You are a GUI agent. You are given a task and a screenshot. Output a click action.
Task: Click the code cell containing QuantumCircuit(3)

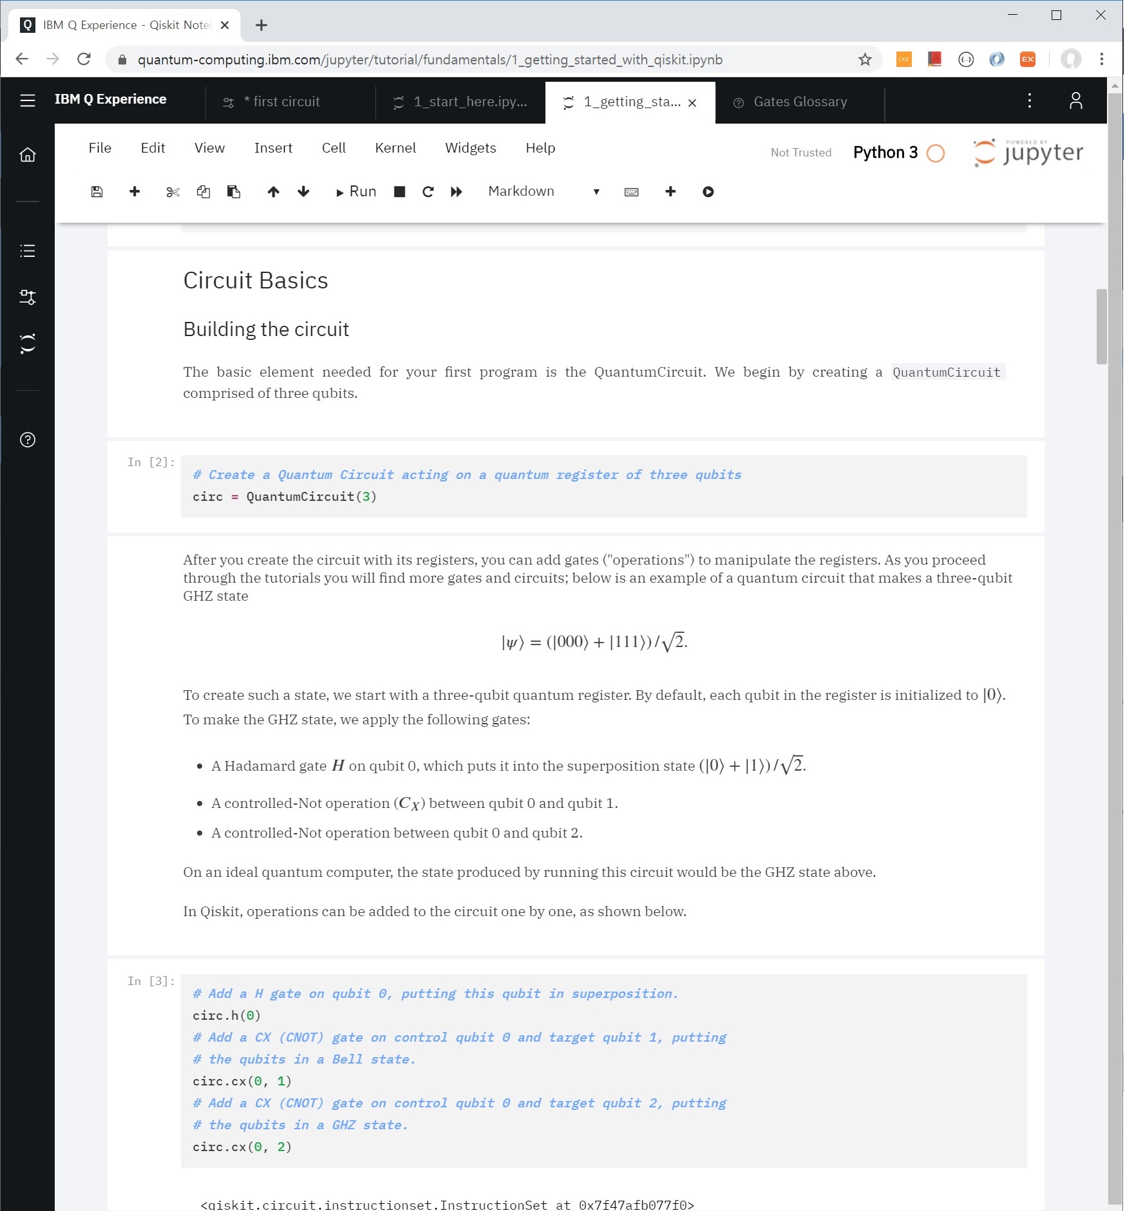point(603,486)
